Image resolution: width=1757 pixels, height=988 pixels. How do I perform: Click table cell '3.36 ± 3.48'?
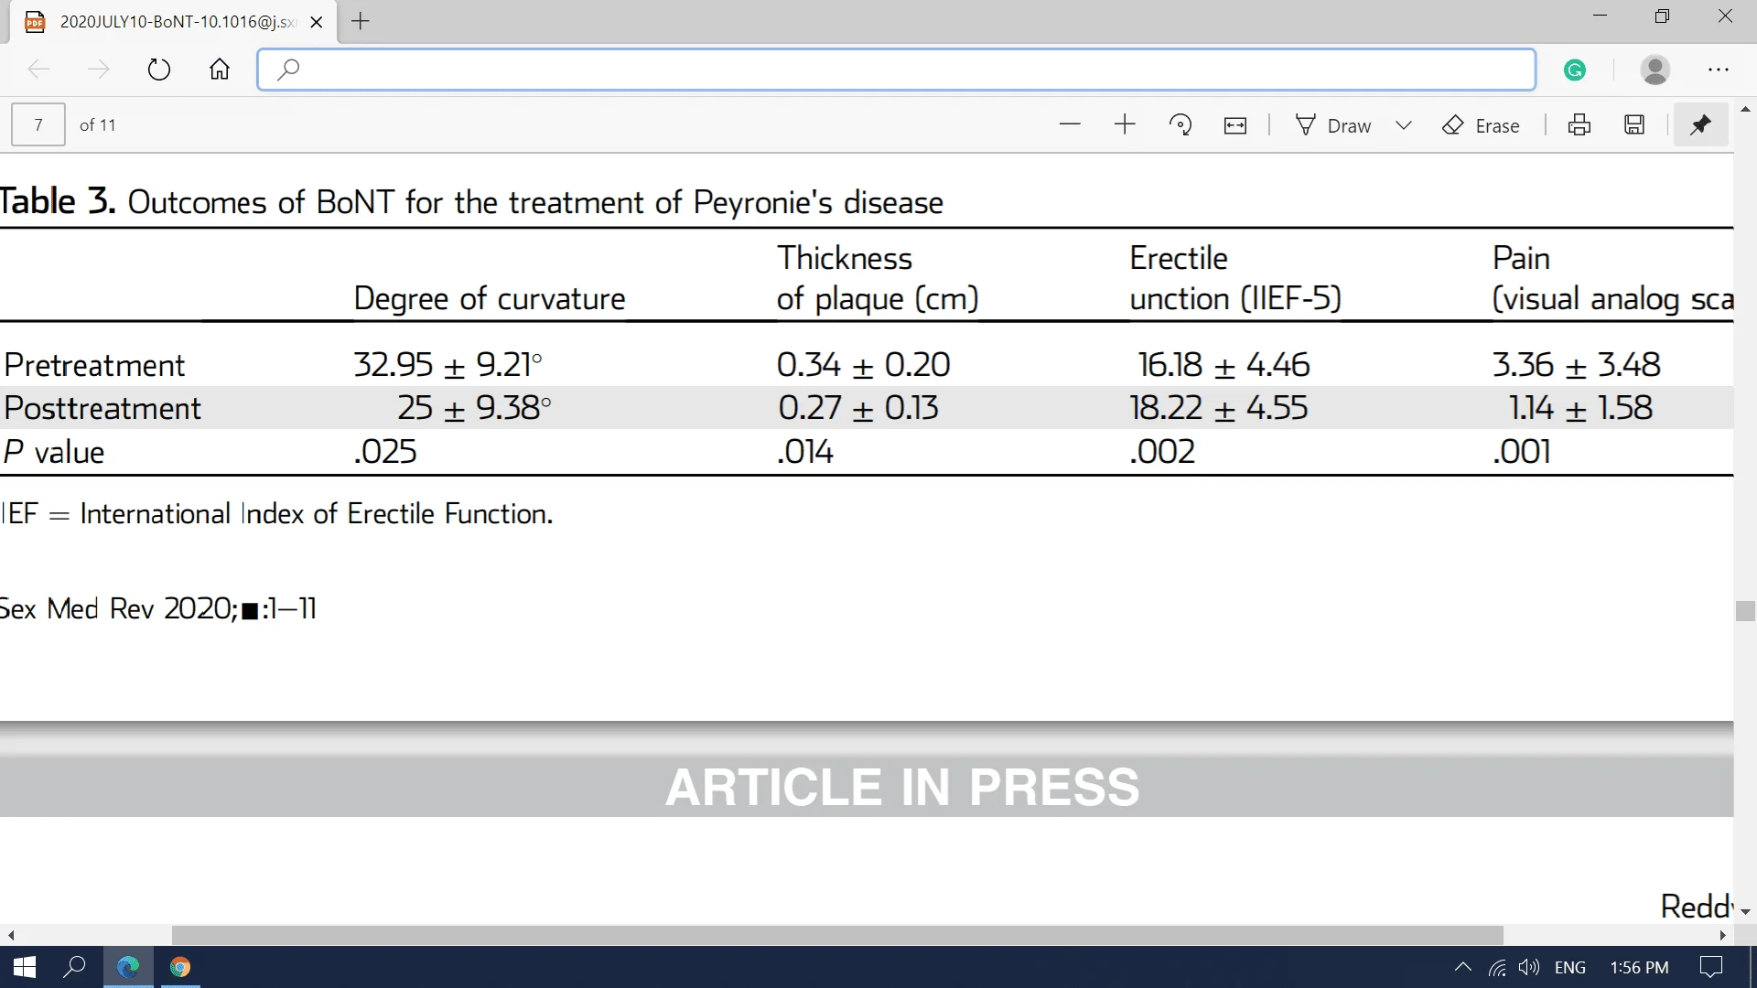[x=1577, y=365]
